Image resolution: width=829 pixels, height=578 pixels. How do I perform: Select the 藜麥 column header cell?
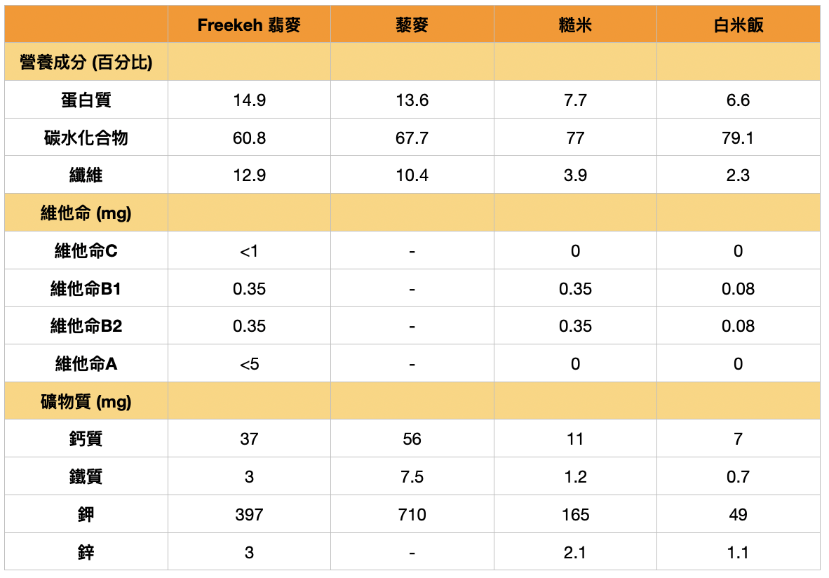[412, 25]
